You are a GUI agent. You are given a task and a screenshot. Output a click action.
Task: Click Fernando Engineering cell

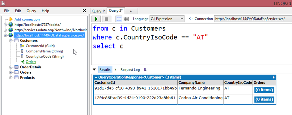click(x=201, y=90)
